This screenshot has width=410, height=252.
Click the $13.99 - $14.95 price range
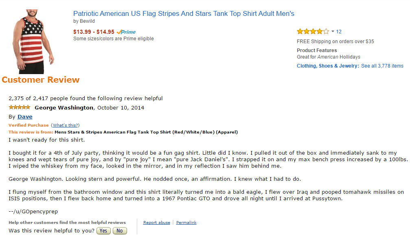pos(94,32)
